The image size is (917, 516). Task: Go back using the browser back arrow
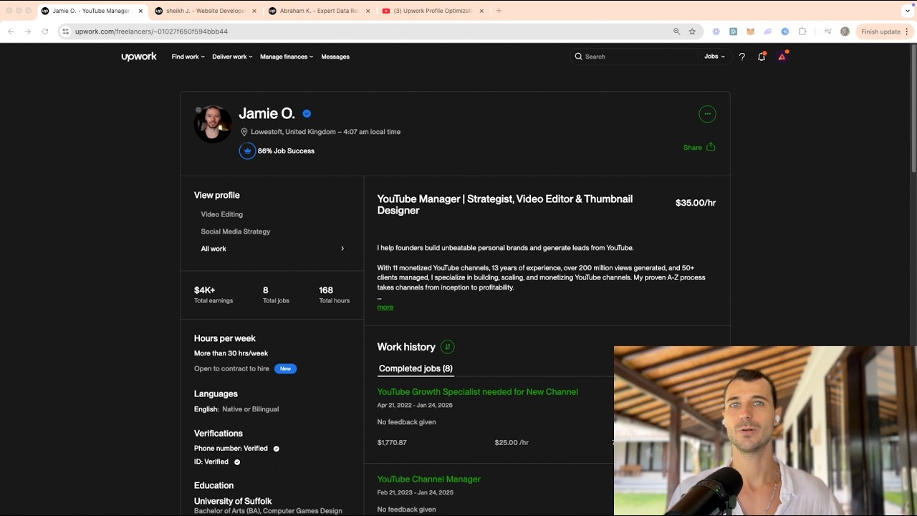(11, 32)
